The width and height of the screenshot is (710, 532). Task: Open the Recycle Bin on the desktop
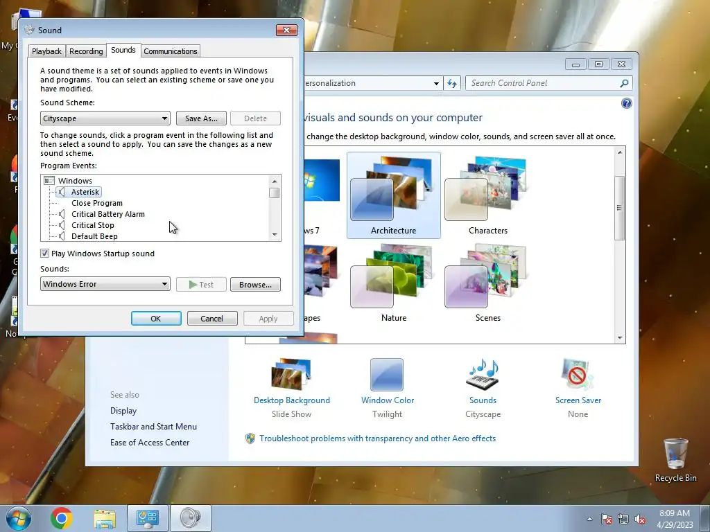click(x=675, y=461)
